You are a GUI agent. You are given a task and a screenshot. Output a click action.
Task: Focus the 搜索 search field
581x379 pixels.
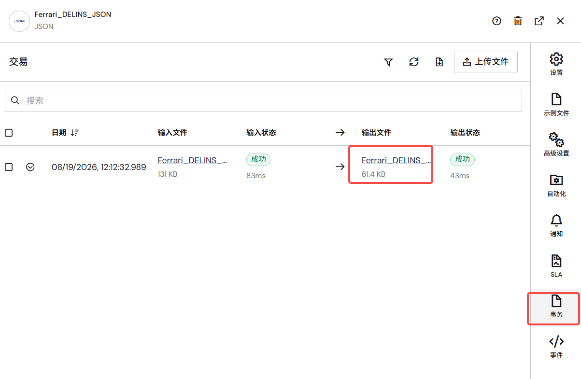click(263, 101)
